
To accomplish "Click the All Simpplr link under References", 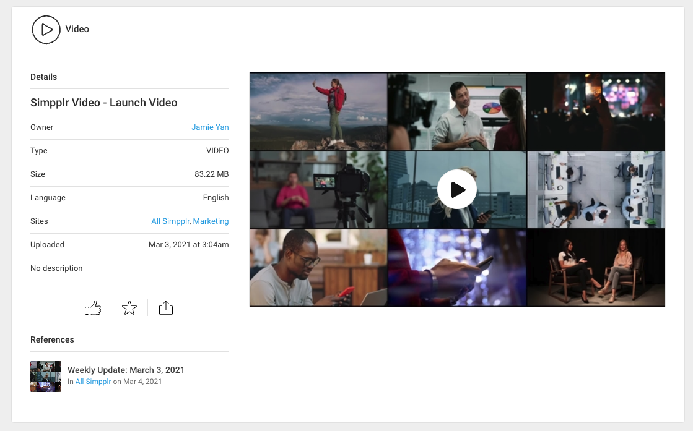I will pos(93,382).
